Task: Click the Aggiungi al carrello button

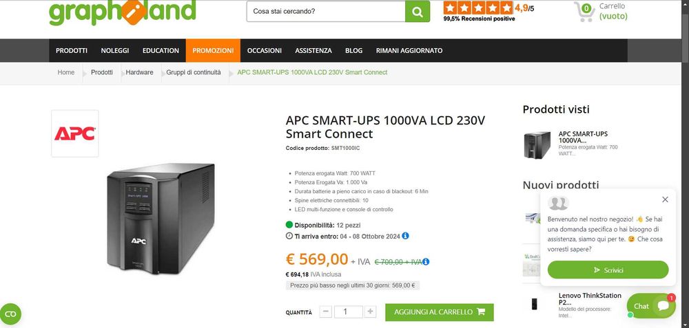Action: 439,311
